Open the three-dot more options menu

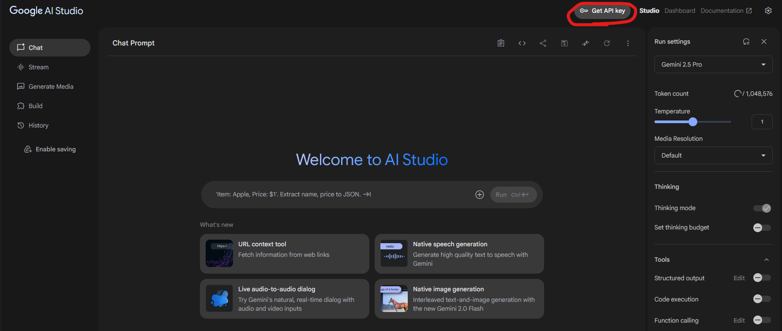click(x=628, y=43)
